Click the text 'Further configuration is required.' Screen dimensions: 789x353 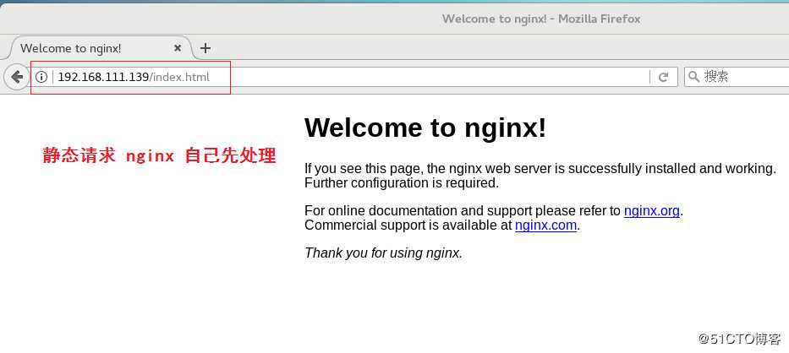402,182
